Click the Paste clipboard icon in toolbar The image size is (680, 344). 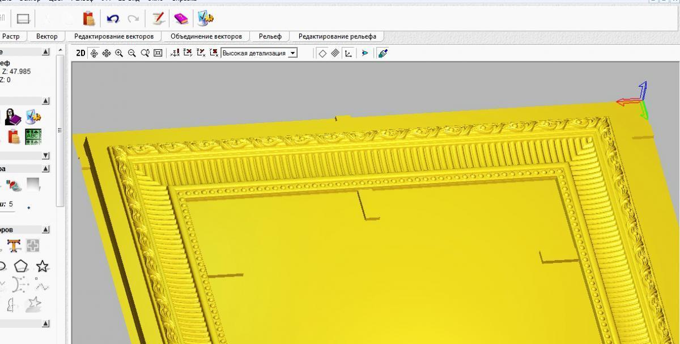[x=88, y=19]
